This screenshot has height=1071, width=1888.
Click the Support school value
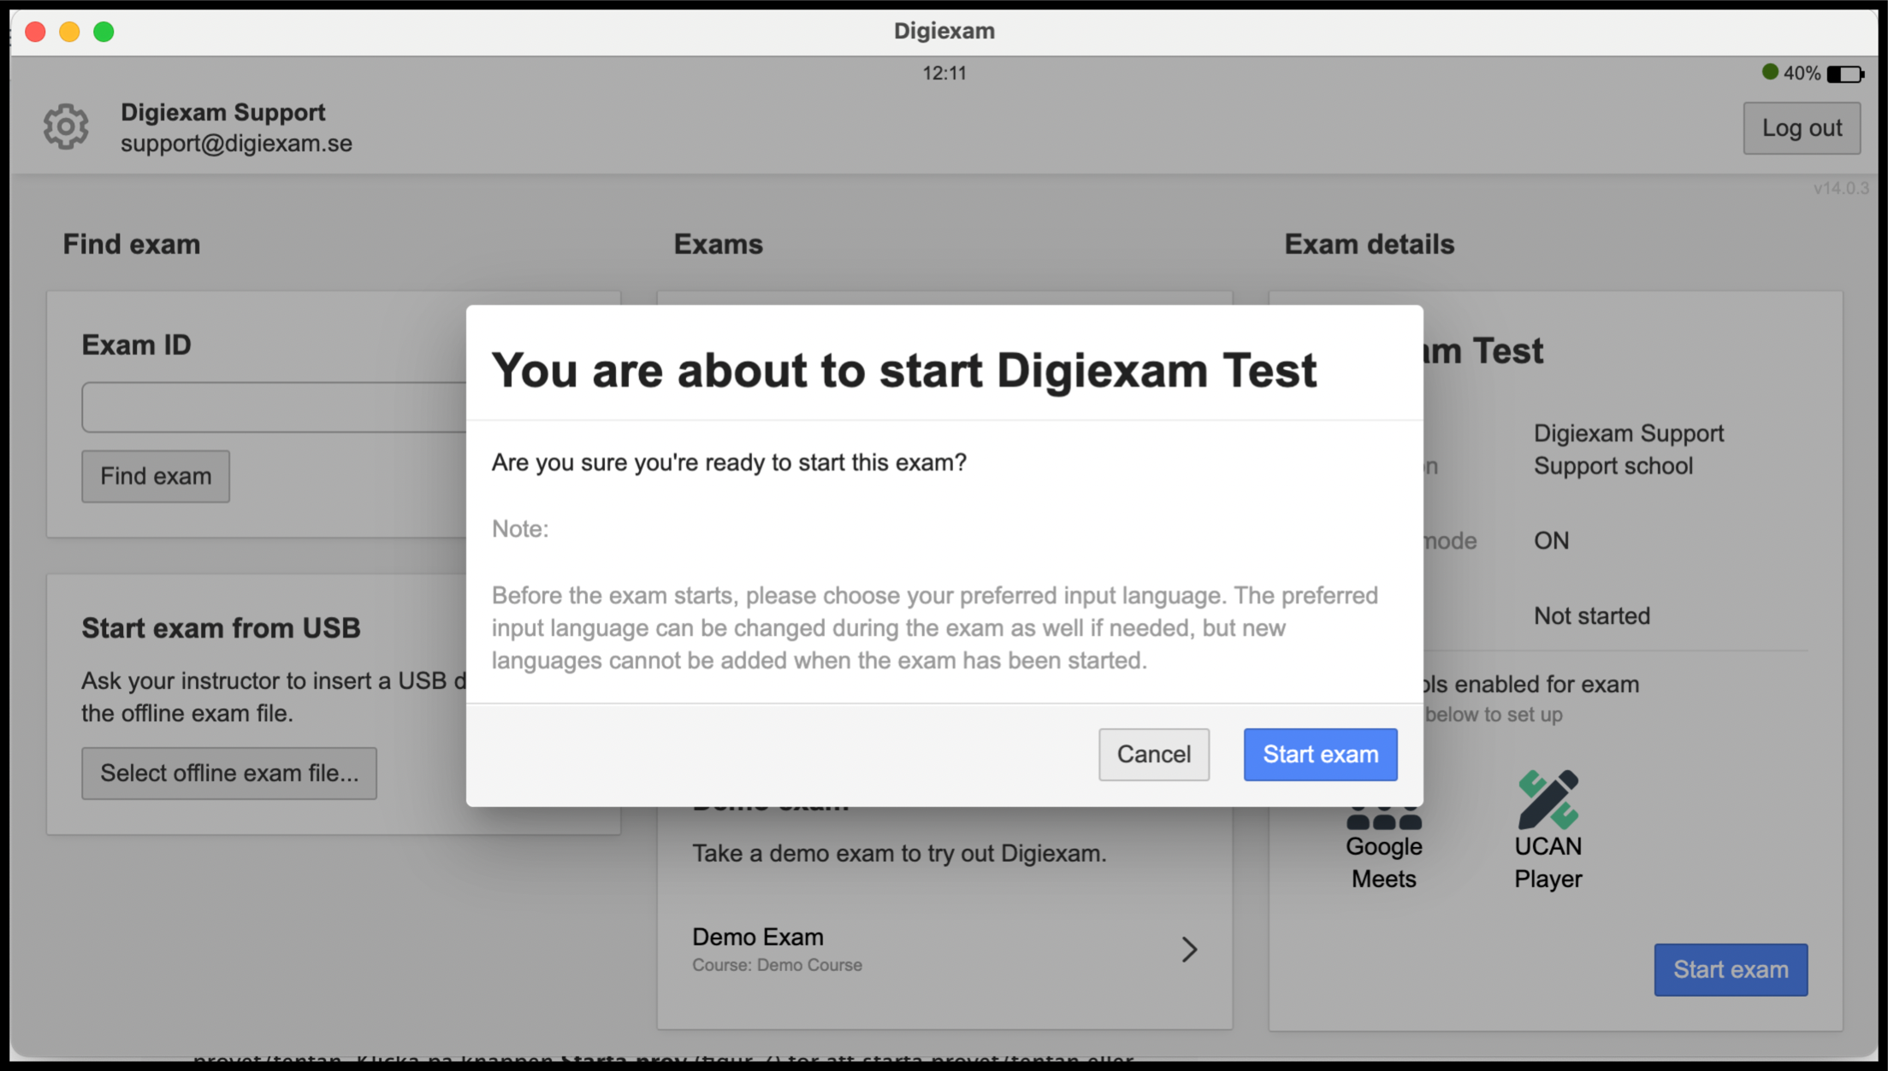pos(1613,466)
